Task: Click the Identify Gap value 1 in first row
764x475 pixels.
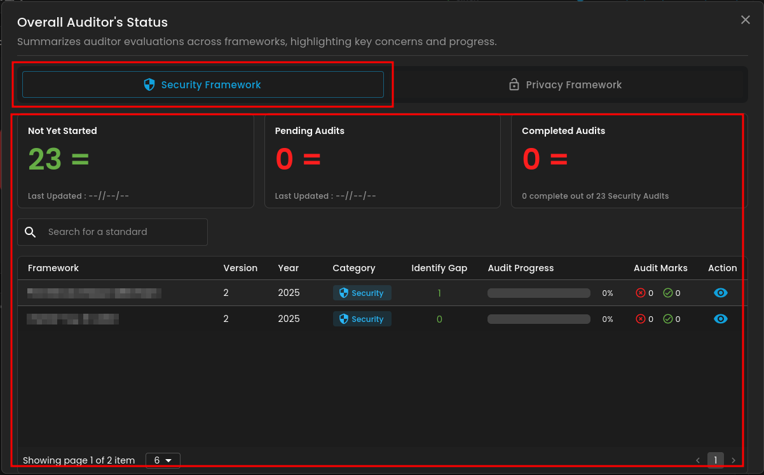Action: click(x=439, y=293)
